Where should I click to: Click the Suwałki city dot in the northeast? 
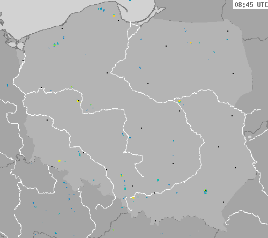[228, 31]
